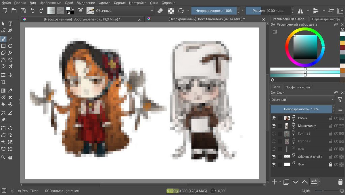Select the Line tool
Screen dimensions: 345x195
pyautogui.click(x=10, y=38)
